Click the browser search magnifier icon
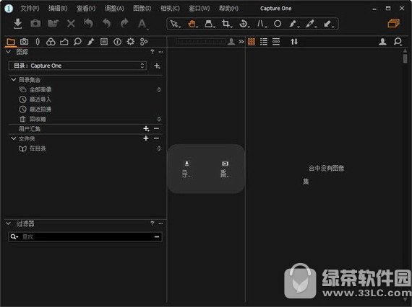Viewport: 412px width, 307px height. 398,42
